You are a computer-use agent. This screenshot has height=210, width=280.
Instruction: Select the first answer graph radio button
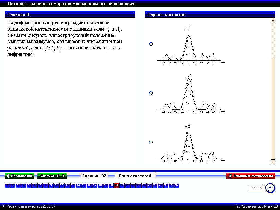coord(151,44)
